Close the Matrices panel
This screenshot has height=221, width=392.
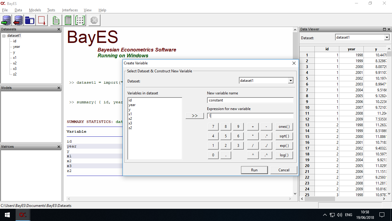click(59, 147)
